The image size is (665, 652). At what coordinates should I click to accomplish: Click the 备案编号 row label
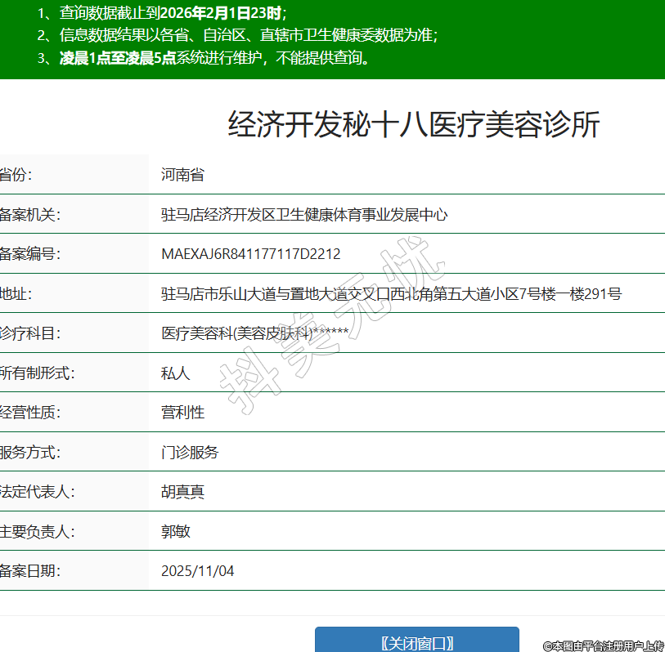point(30,254)
